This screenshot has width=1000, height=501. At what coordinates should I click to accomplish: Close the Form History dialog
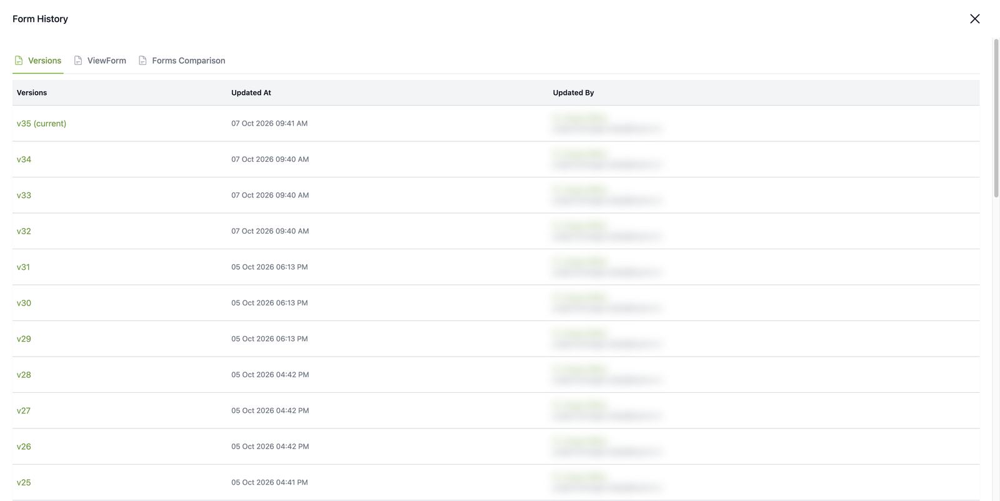tap(974, 19)
